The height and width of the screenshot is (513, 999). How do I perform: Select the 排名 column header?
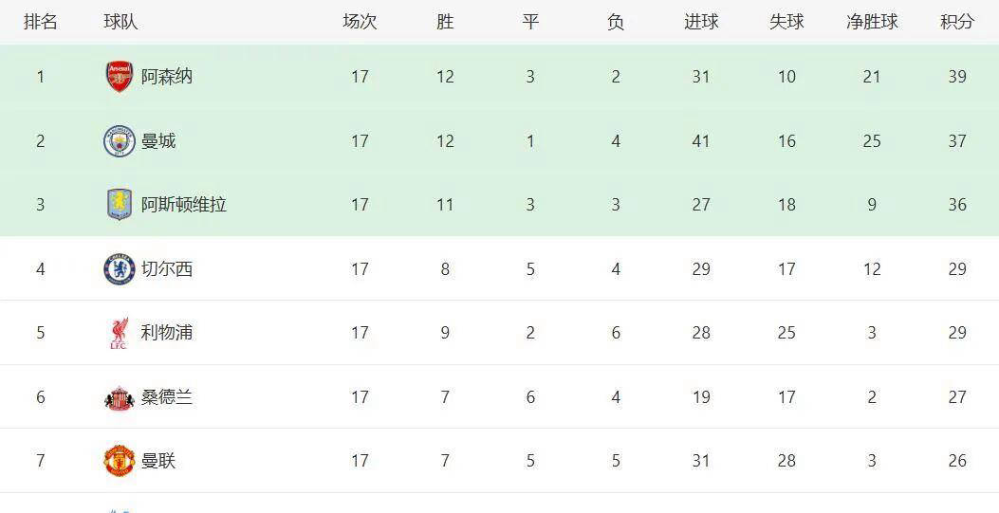[41, 22]
